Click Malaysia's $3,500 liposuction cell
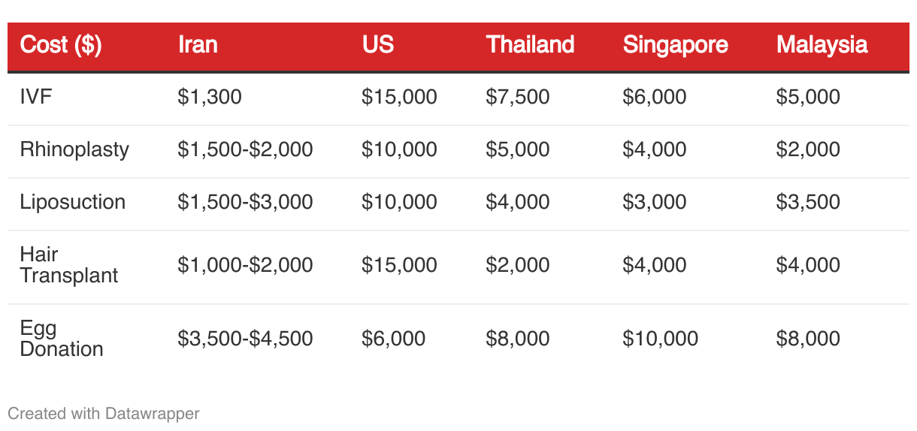 pyautogui.click(x=808, y=202)
